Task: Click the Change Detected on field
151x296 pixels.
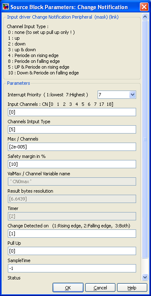Action: coord(72,234)
